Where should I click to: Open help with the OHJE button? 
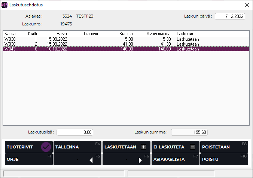(28, 159)
